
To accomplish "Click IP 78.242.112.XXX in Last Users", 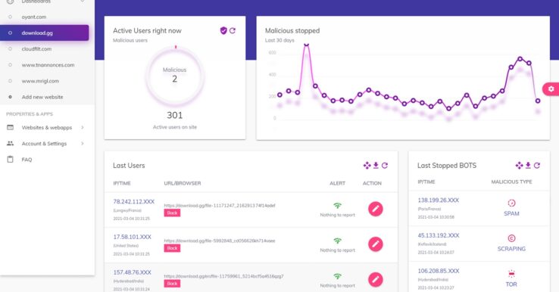I will pyautogui.click(x=133, y=201).
